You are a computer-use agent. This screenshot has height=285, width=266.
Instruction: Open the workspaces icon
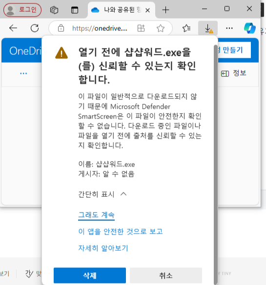(54, 10)
